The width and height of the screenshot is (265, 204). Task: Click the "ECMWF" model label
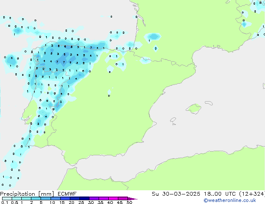tap(67, 194)
